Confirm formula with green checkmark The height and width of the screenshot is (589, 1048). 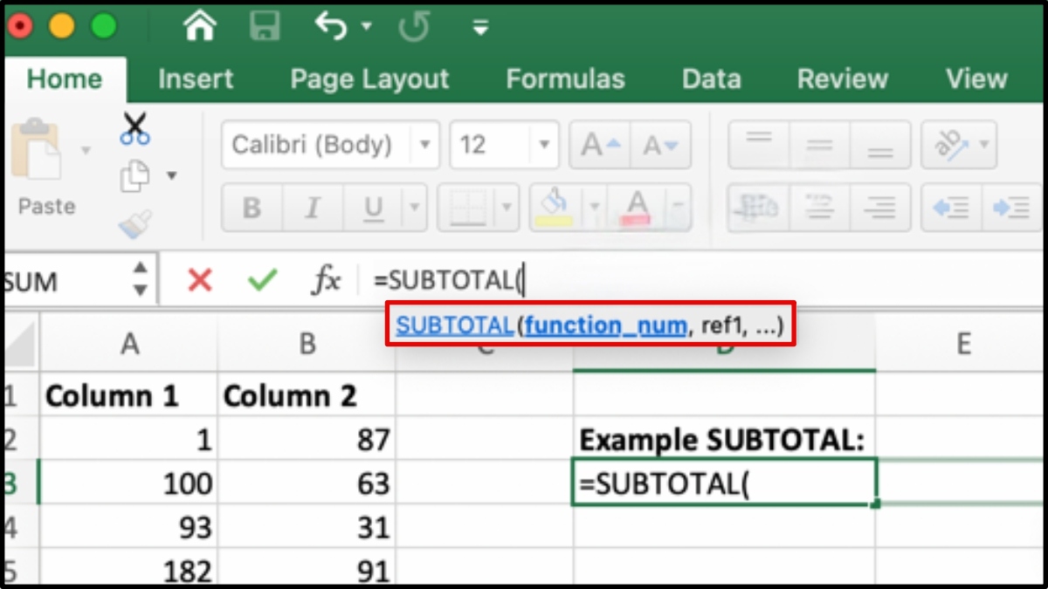tap(262, 280)
